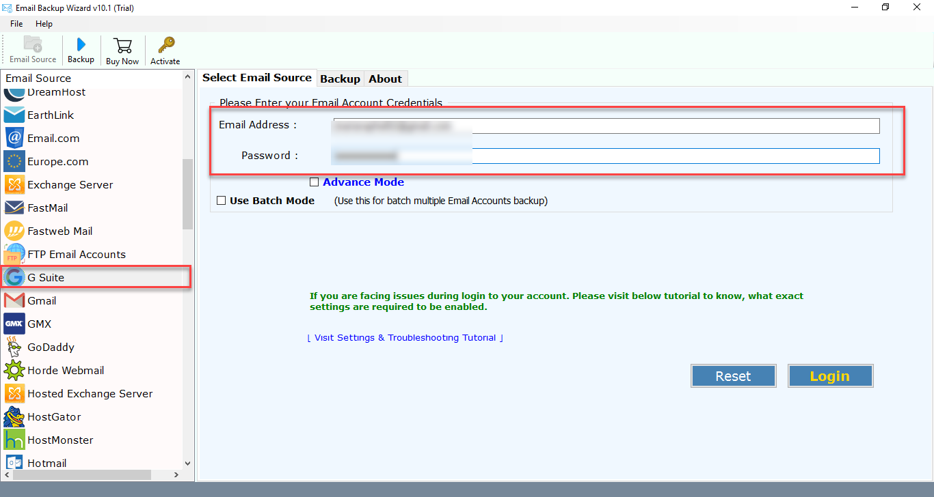Open the Help menu
The width and height of the screenshot is (934, 497).
click(x=44, y=24)
